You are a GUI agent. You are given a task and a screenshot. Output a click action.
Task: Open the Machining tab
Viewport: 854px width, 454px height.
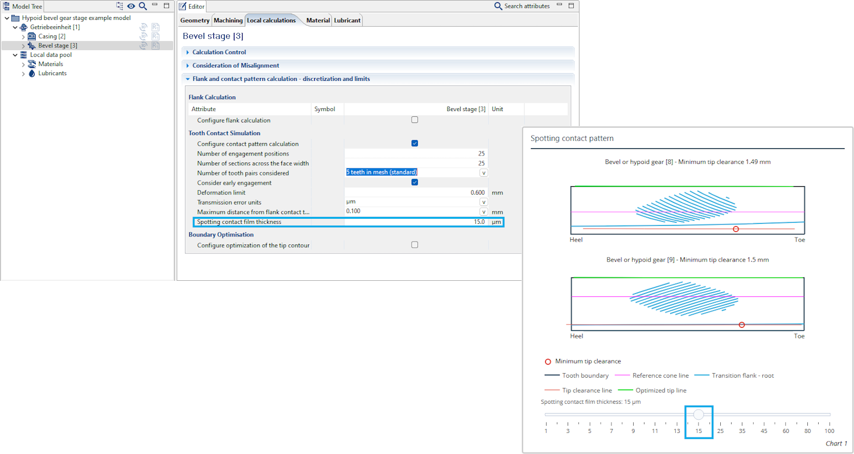pyautogui.click(x=228, y=21)
